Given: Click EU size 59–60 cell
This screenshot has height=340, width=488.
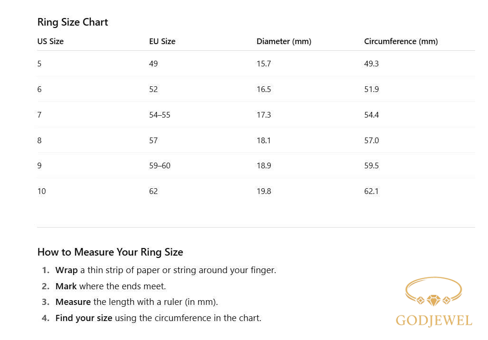Looking at the screenshot, I should 159,165.
